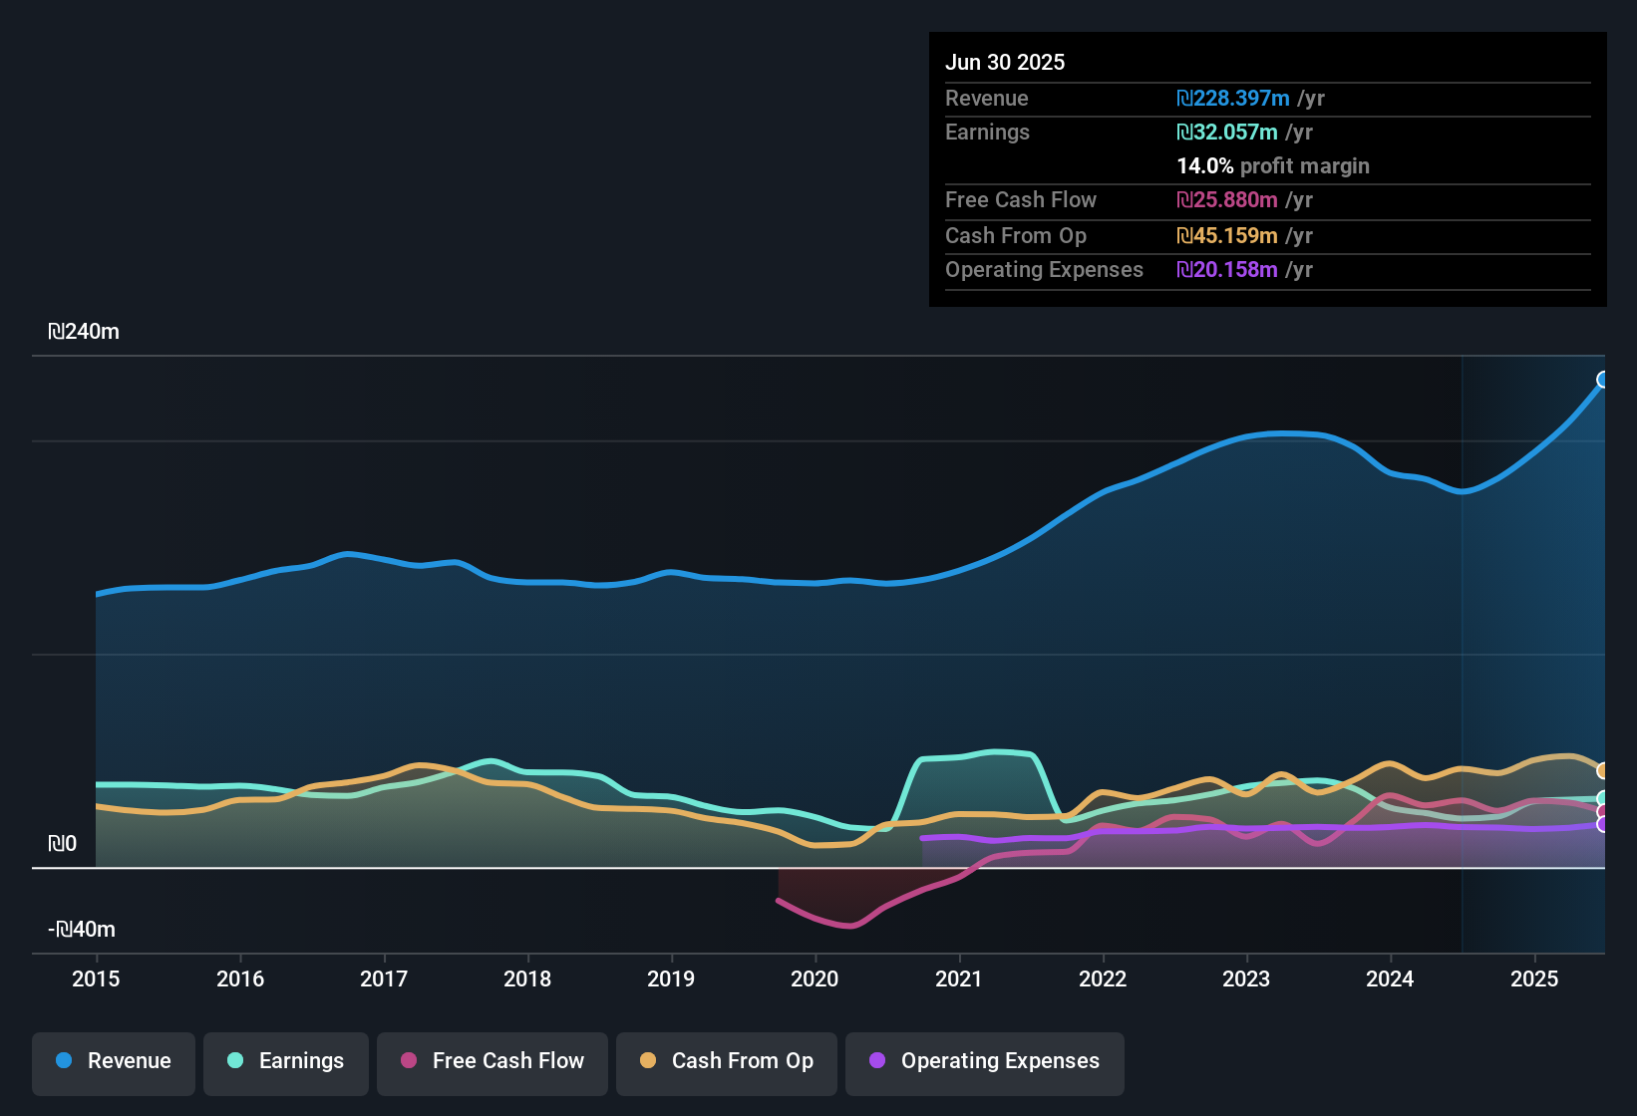
Task: Click the purple Operating Expenses dot icon
Action: (x=878, y=1061)
